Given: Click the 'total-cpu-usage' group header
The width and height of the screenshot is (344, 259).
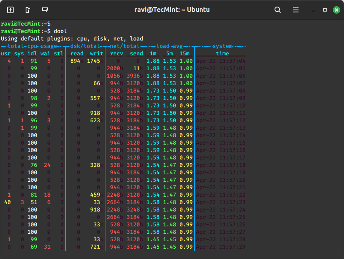Looking at the screenshot, I should [32, 46].
